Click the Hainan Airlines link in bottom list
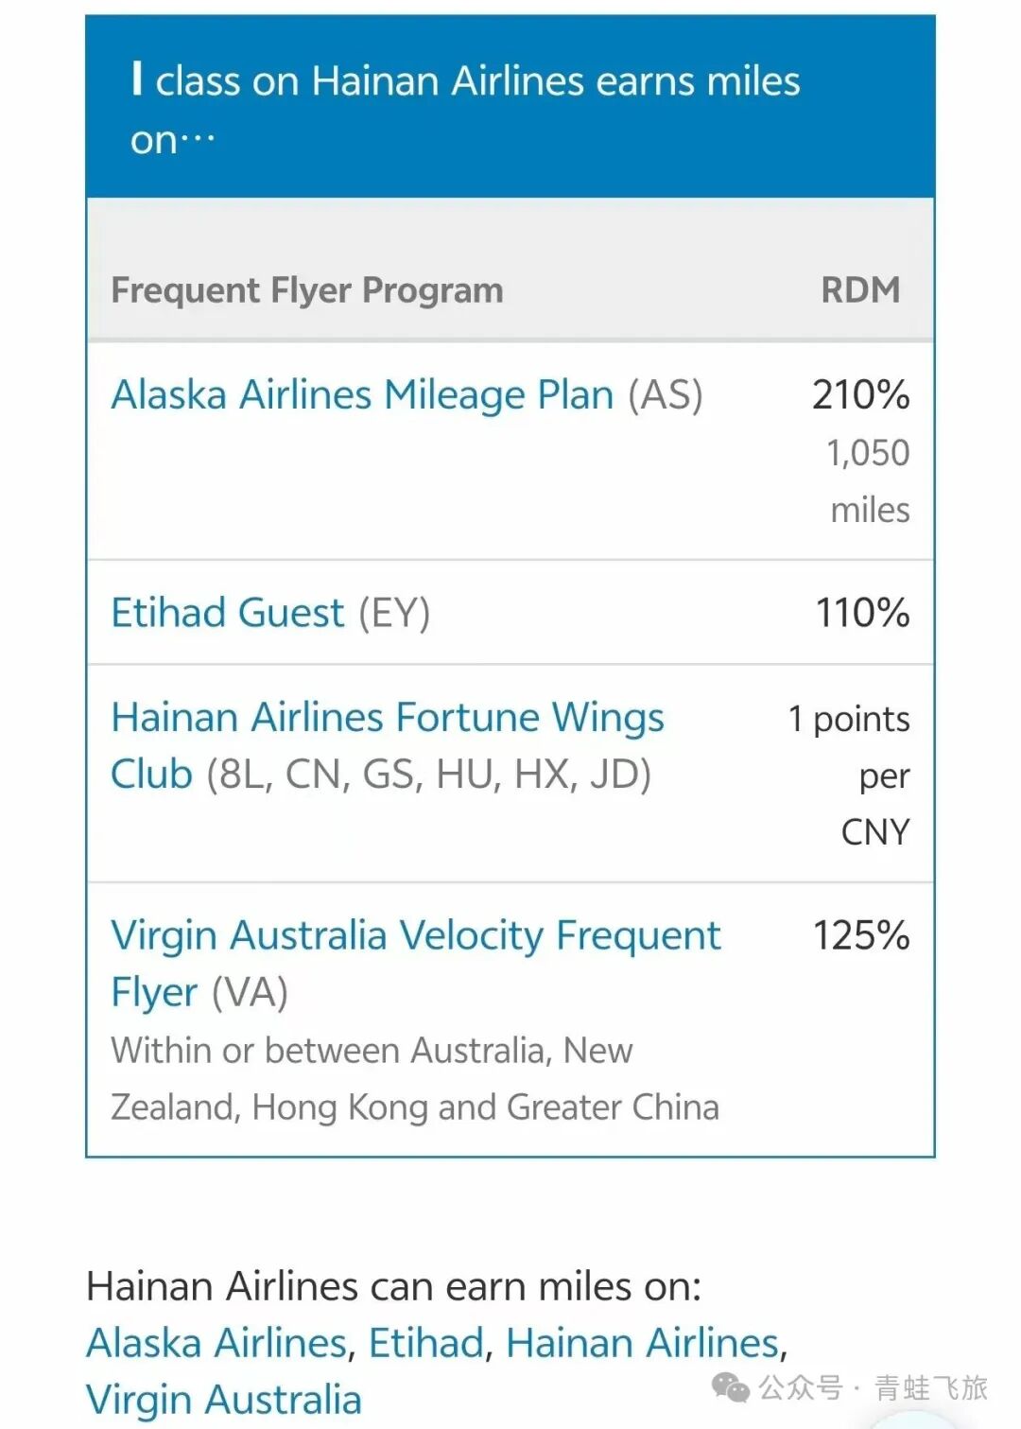Screen dimensions: 1021x1429 (x=642, y=1343)
